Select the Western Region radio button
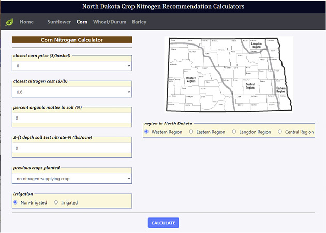This screenshot has width=326, height=233. pos(147,132)
